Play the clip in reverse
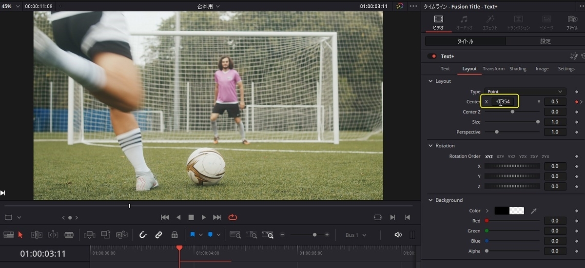 (x=178, y=217)
